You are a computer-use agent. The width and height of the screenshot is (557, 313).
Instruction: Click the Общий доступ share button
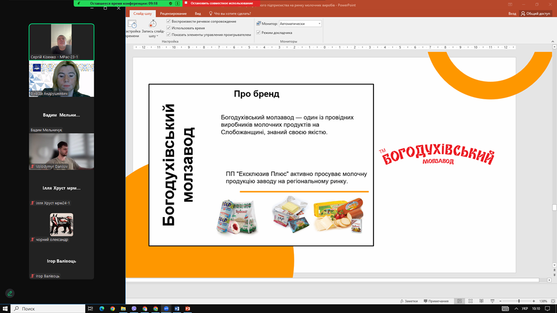point(535,14)
